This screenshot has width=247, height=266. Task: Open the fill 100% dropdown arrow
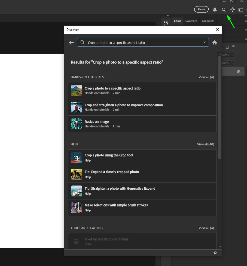[x=233, y=63]
